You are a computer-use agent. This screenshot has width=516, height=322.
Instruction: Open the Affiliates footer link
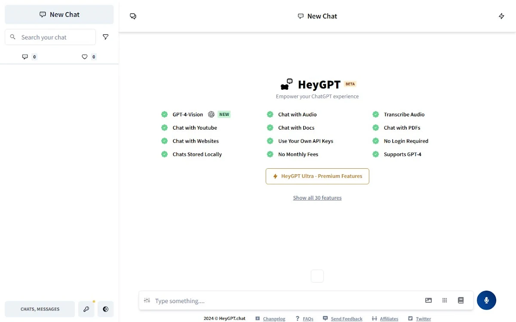click(x=389, y=319)
